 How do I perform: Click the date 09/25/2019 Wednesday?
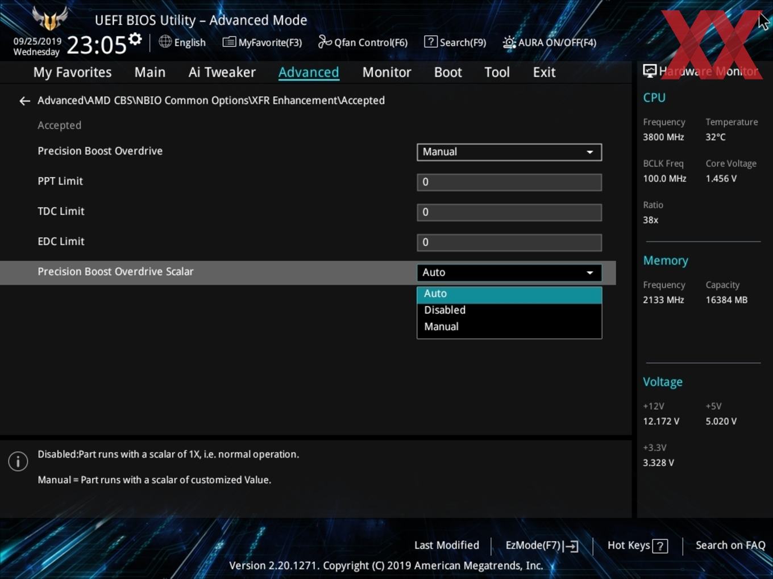tap(38, 47)
